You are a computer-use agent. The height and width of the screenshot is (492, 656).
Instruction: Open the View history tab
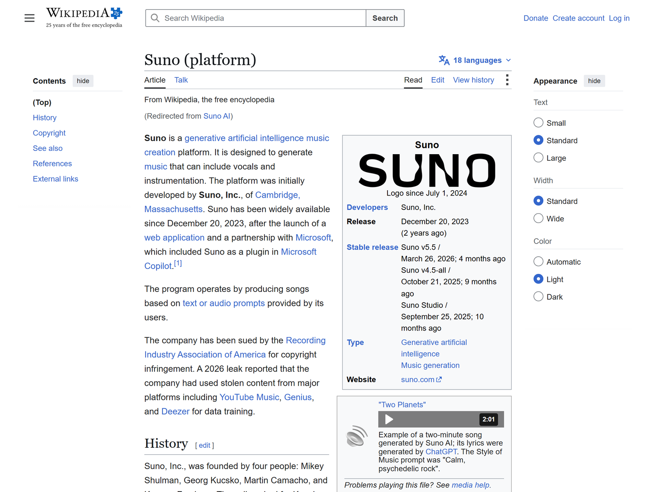(474, 80)
